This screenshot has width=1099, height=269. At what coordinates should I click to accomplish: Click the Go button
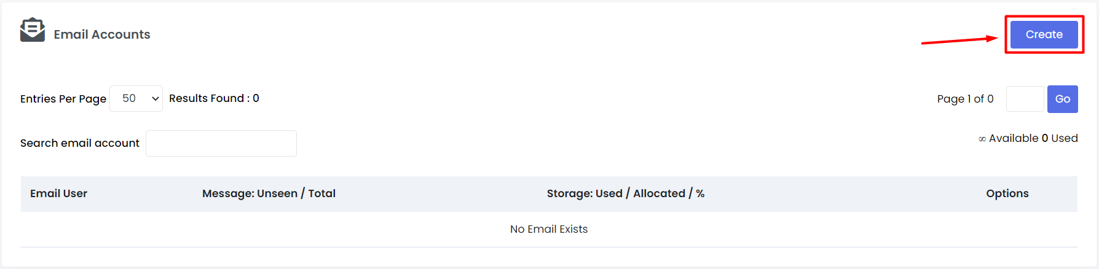tap(1063, 99)
